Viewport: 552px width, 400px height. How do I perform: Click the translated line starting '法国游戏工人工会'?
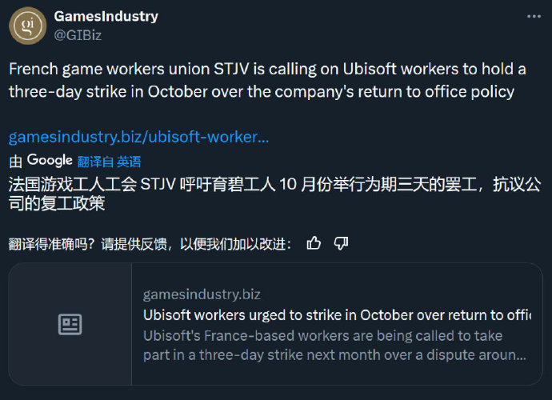coord(275,185)
